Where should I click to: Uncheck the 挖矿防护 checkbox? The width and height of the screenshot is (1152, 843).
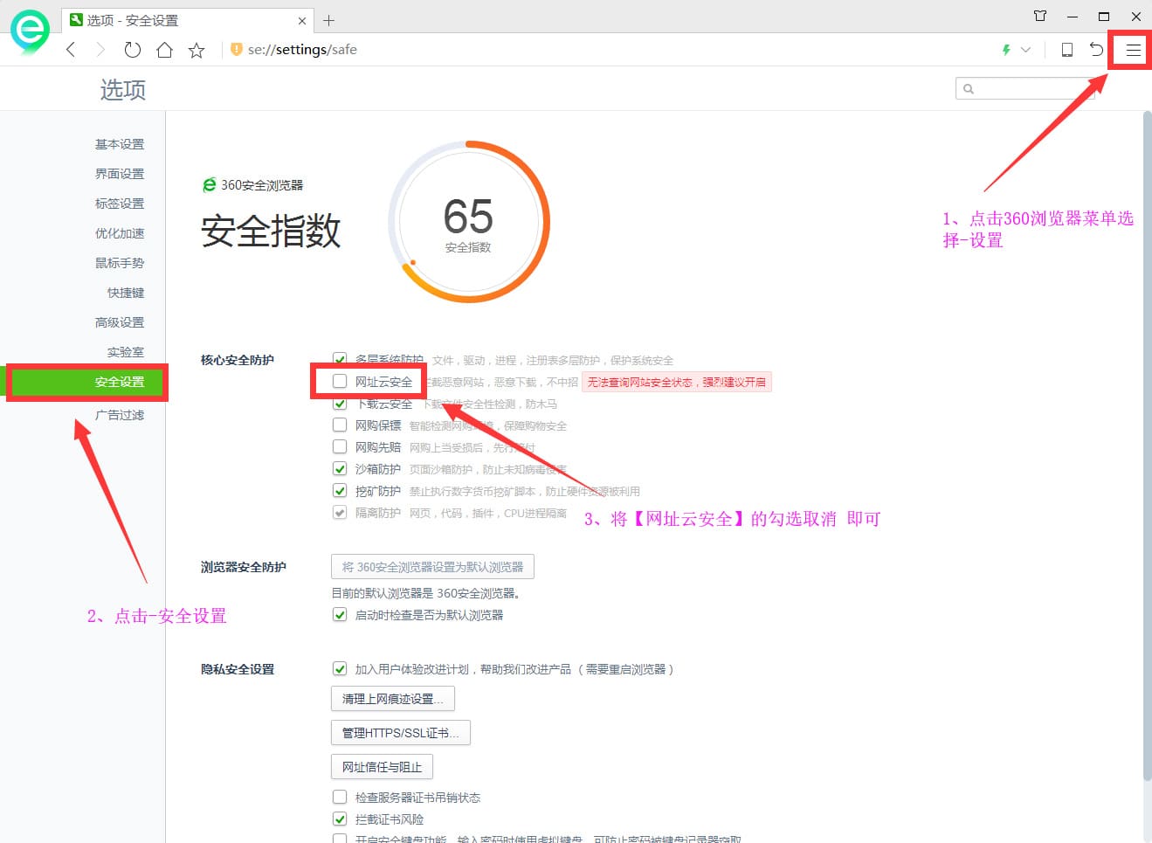(340, 491)
